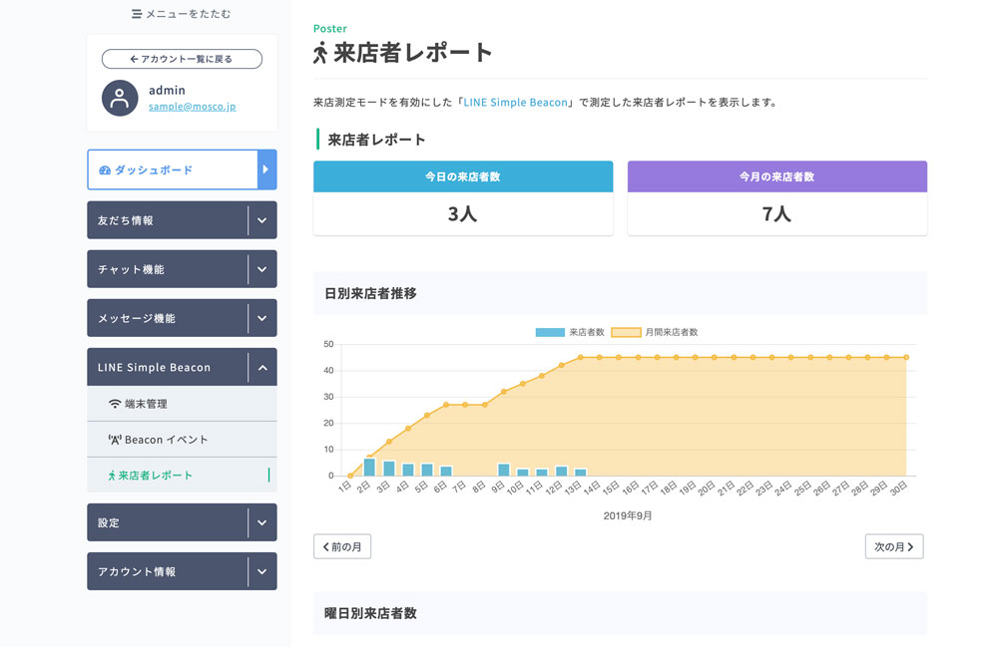Click the 今日の来店者数 card header
This screenshot has width=998, height=647.
tap(463, 176)
